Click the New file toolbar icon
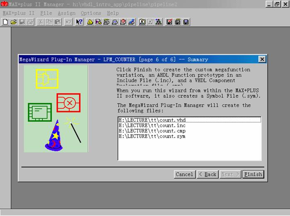The height and width of the screenshot is (216, 290). tap(5, 22)
